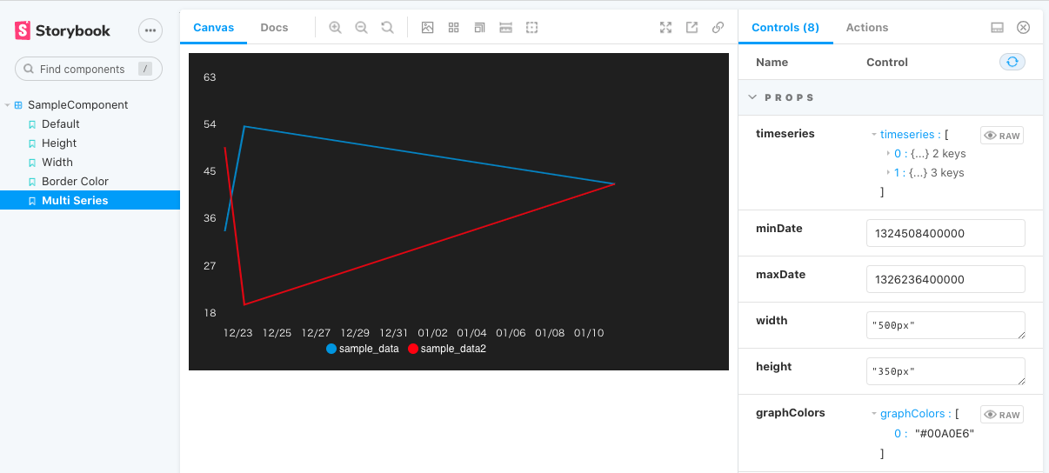Collapse the PROPS section
Viewport: 1049px width, 473px height.
pos(890,97)
